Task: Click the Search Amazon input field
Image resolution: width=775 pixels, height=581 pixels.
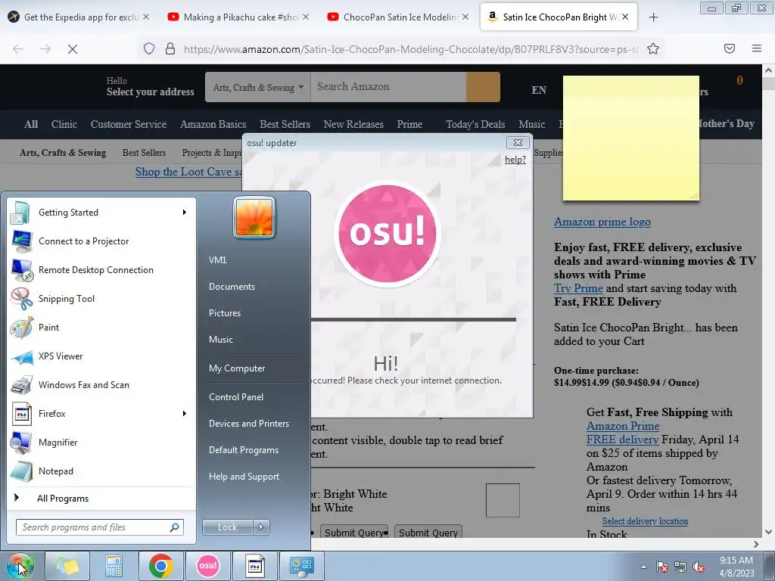Action: click(388, 87)
